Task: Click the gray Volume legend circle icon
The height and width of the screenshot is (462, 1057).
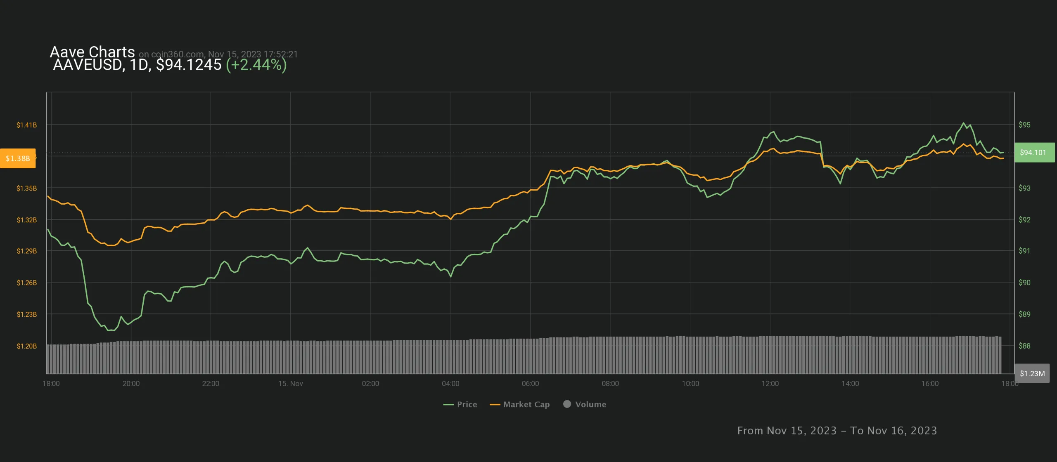Action: click(x=567, y=404)
